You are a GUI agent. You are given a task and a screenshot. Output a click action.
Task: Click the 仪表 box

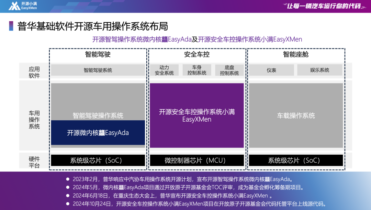tap(271, 70)
